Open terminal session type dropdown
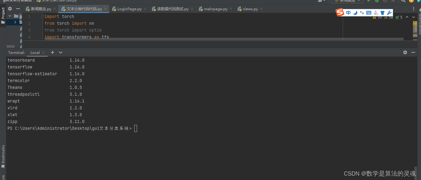This screenshot has height=180, width=421. (61, 52)
